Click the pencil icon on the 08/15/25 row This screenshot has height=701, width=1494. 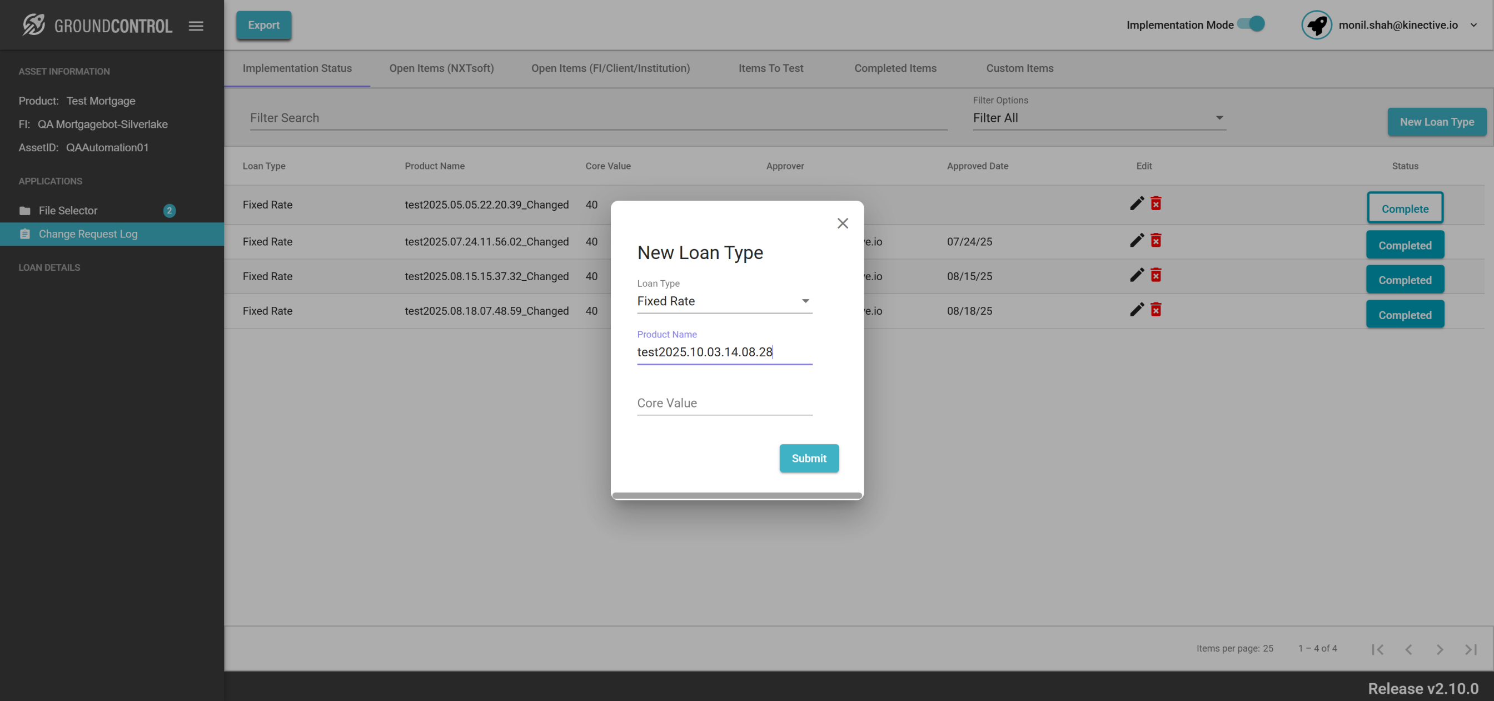coord(1137,276)
